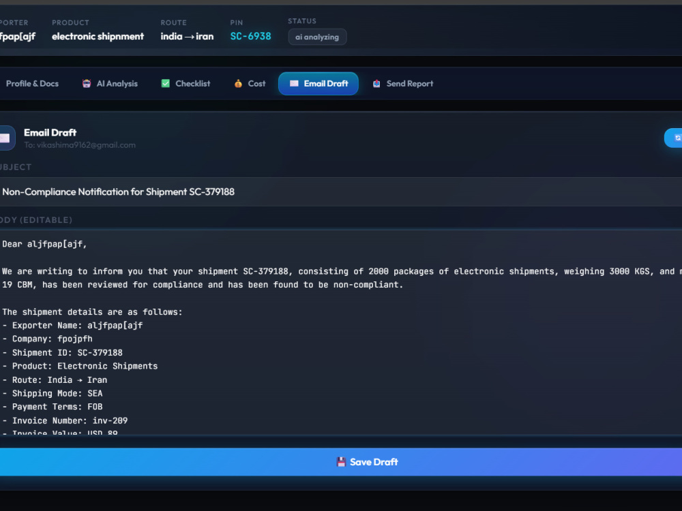682x511 pixels.
Task: Click the line Route: India → Iran
Action: coord(55,380)
